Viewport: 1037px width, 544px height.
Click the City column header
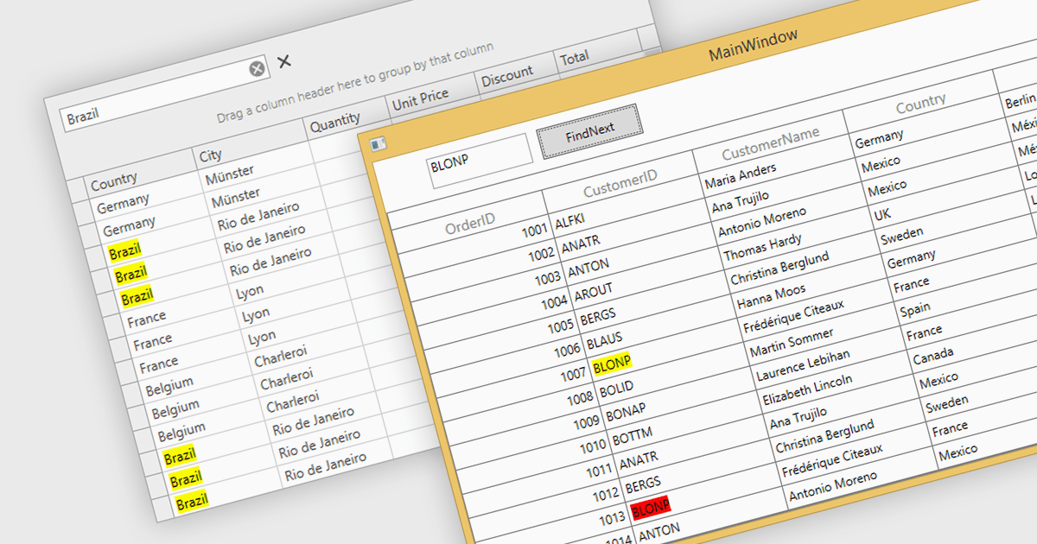point(211,155)
